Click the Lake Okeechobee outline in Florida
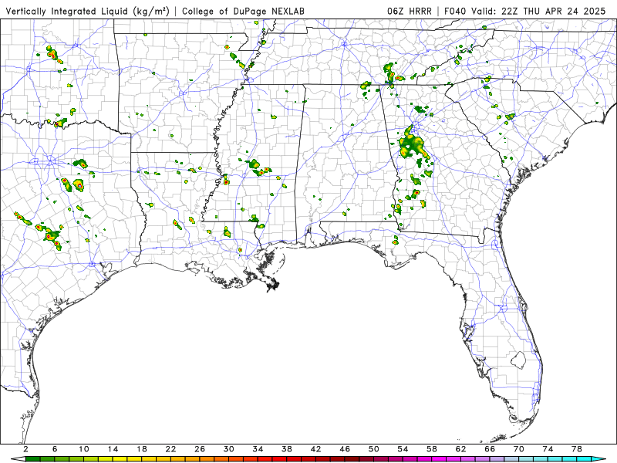617x463 pixels. click(518, 360)
